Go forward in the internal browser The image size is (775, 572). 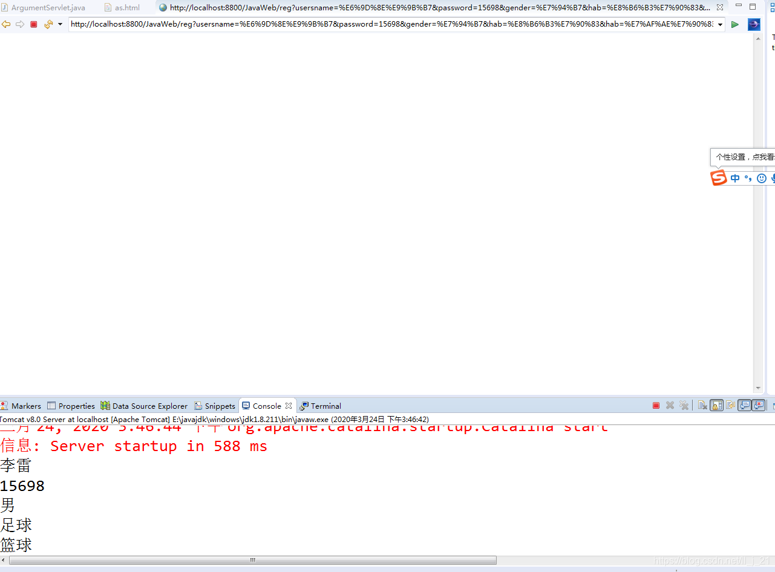tap(20, 24)
